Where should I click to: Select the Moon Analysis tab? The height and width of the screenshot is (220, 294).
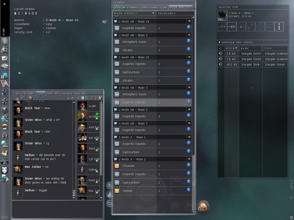point(181,7)
